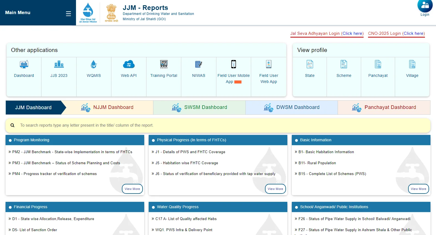Click the Basic Information section header
The height and width of the screenshot is (235, 436).
tap(361, 140)
